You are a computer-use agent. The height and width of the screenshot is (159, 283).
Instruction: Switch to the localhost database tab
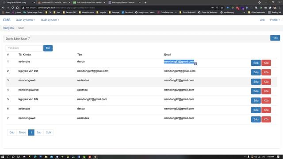tap(54, 3)
